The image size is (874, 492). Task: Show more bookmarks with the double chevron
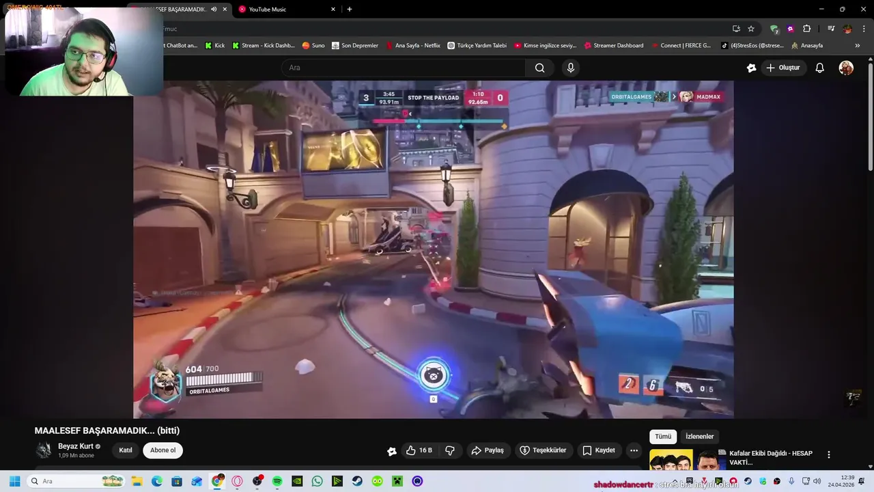858,46
